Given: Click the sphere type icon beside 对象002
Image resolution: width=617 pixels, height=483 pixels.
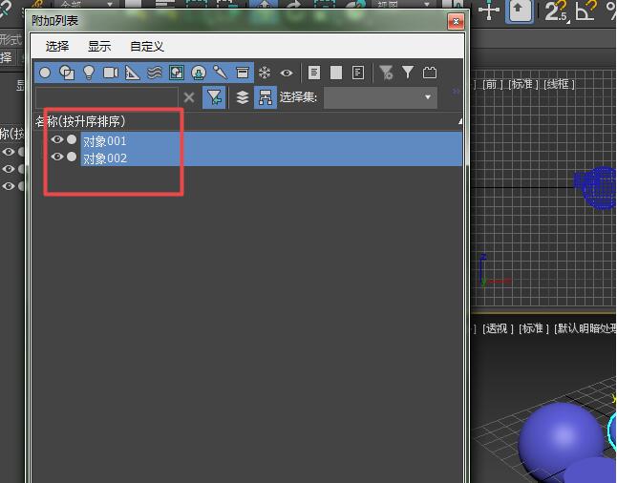Looking at the screenshot, I should click(72, 157).
